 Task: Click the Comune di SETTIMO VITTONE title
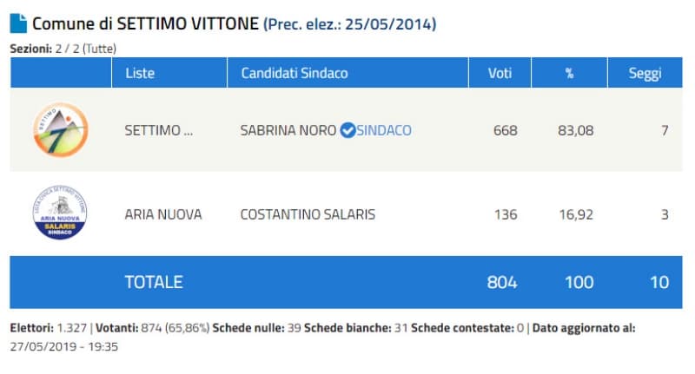(146, 24)
